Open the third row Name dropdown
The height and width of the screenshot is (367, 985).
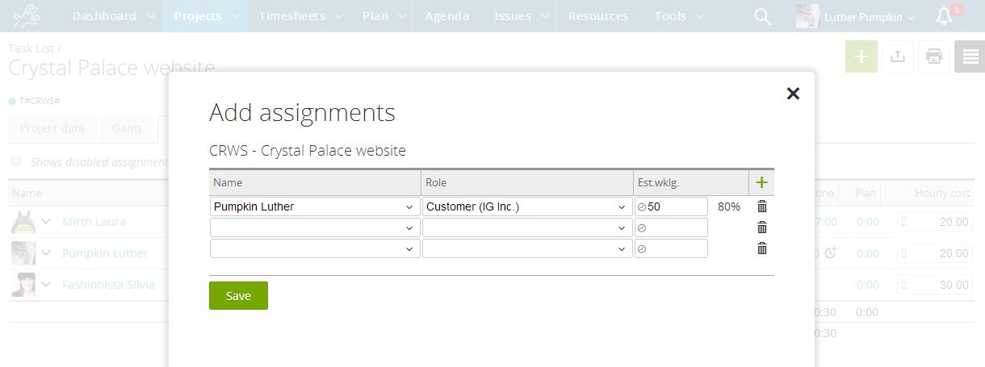[x=315, y=248]
